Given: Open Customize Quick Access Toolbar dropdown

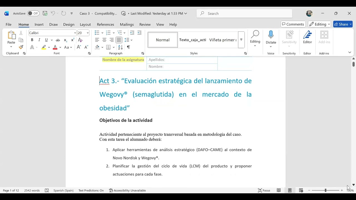Looking at the screenshot, I should coord(71,13).
